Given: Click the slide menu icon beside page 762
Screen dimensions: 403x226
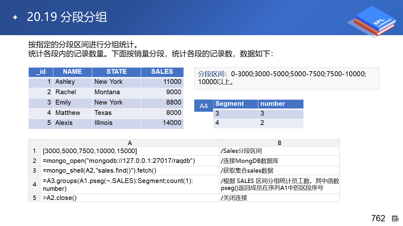Looking at the screenshot, I should click(395, 218).
